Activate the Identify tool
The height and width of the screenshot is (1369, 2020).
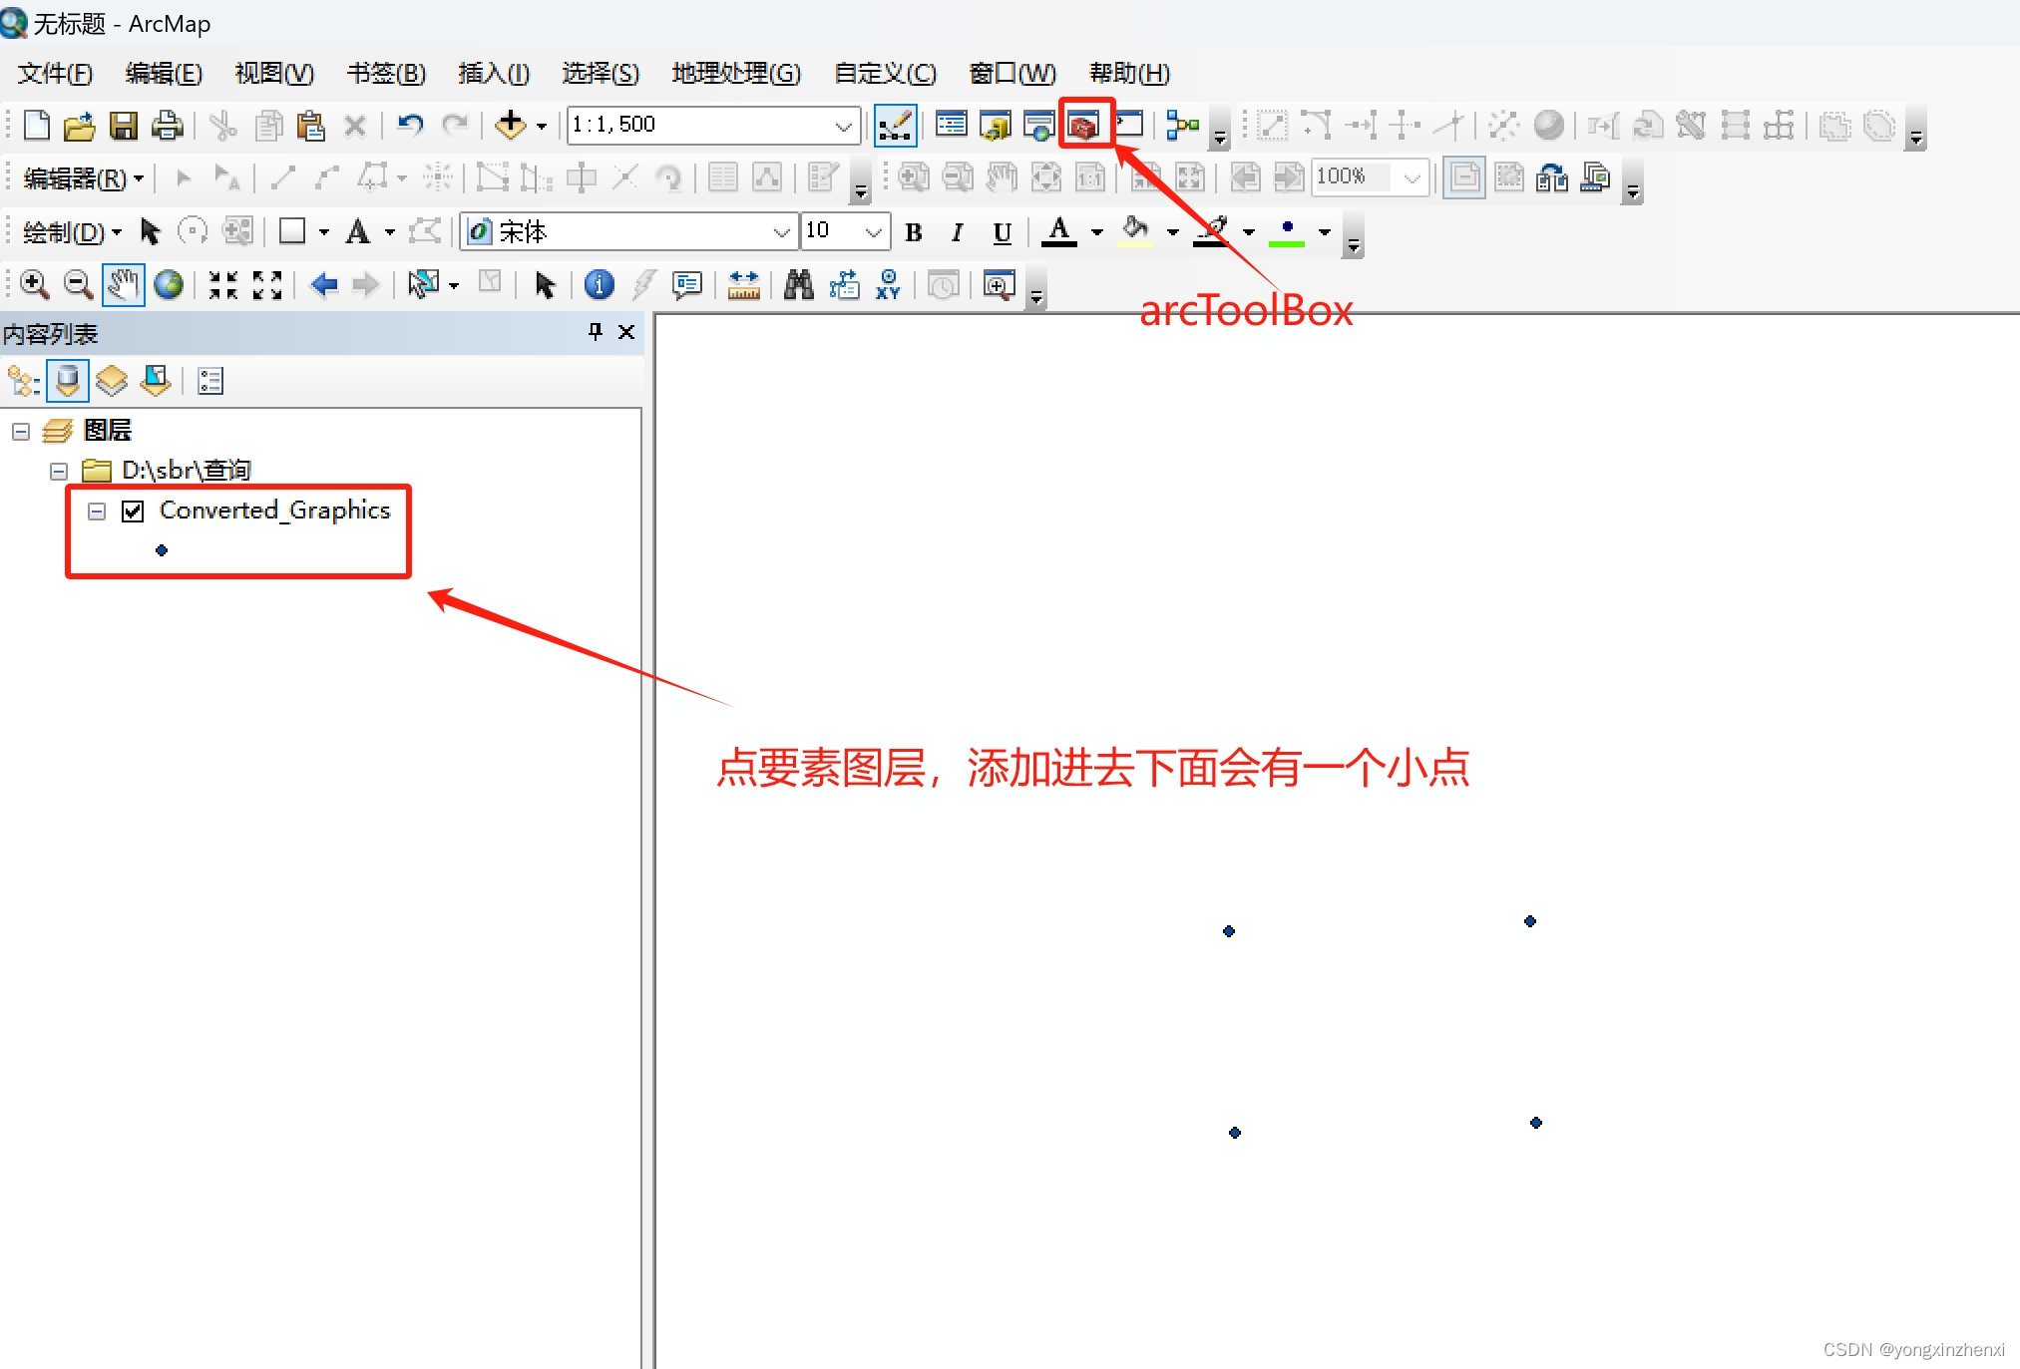point(599,285)
